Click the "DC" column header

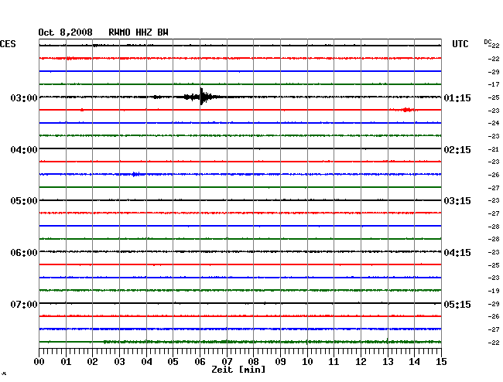coord(488,42)
